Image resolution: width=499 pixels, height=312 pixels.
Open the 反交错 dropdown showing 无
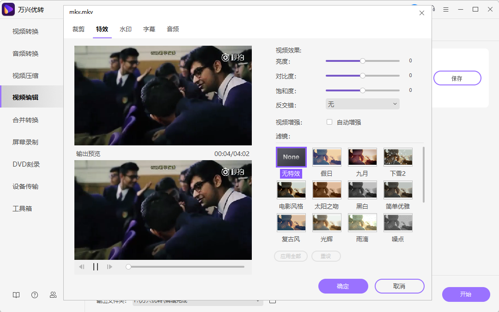point(362,103)
